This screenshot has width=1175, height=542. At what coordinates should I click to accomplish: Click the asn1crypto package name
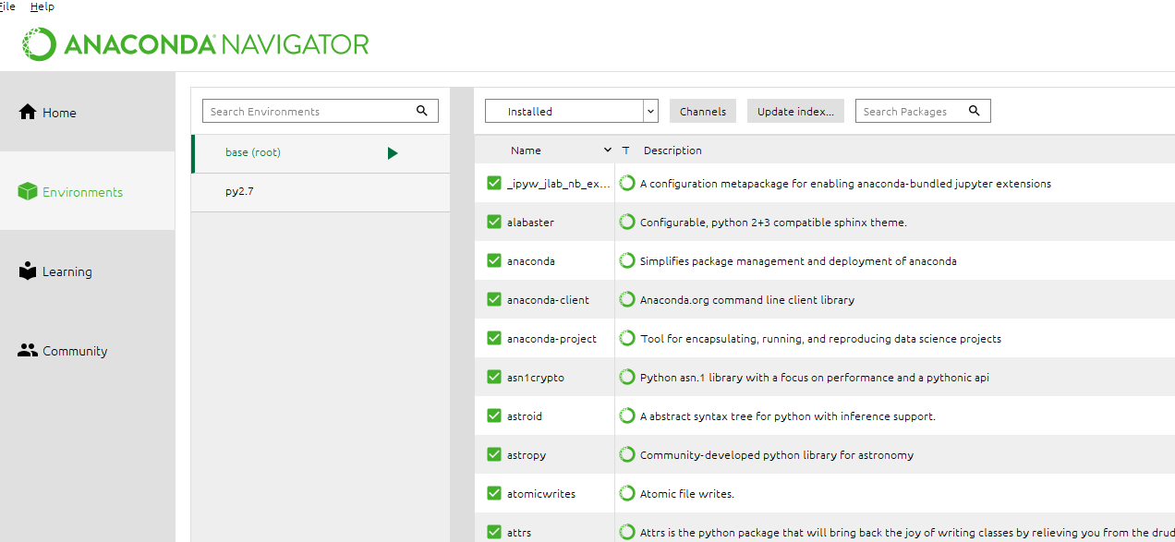536,378
